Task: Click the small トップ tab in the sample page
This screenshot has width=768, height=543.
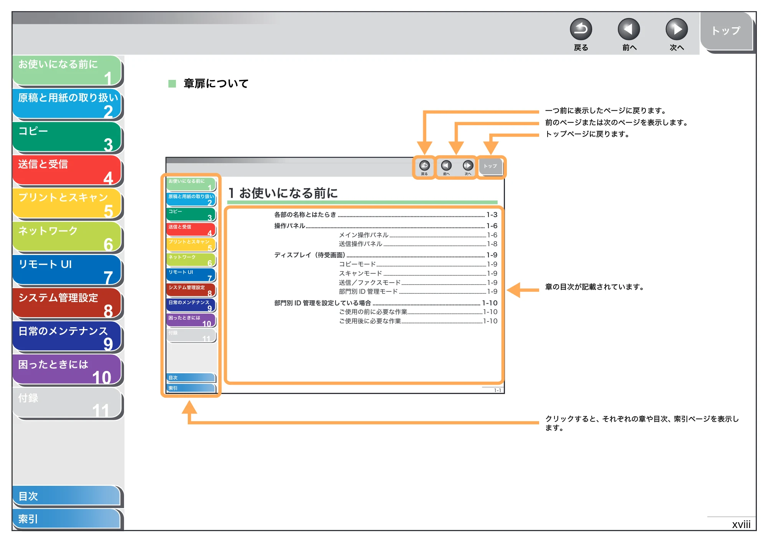Action: click(490, 166)
